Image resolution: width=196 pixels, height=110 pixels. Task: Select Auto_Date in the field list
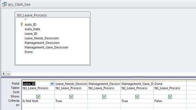pyautogui.click(x=32, y=29)
